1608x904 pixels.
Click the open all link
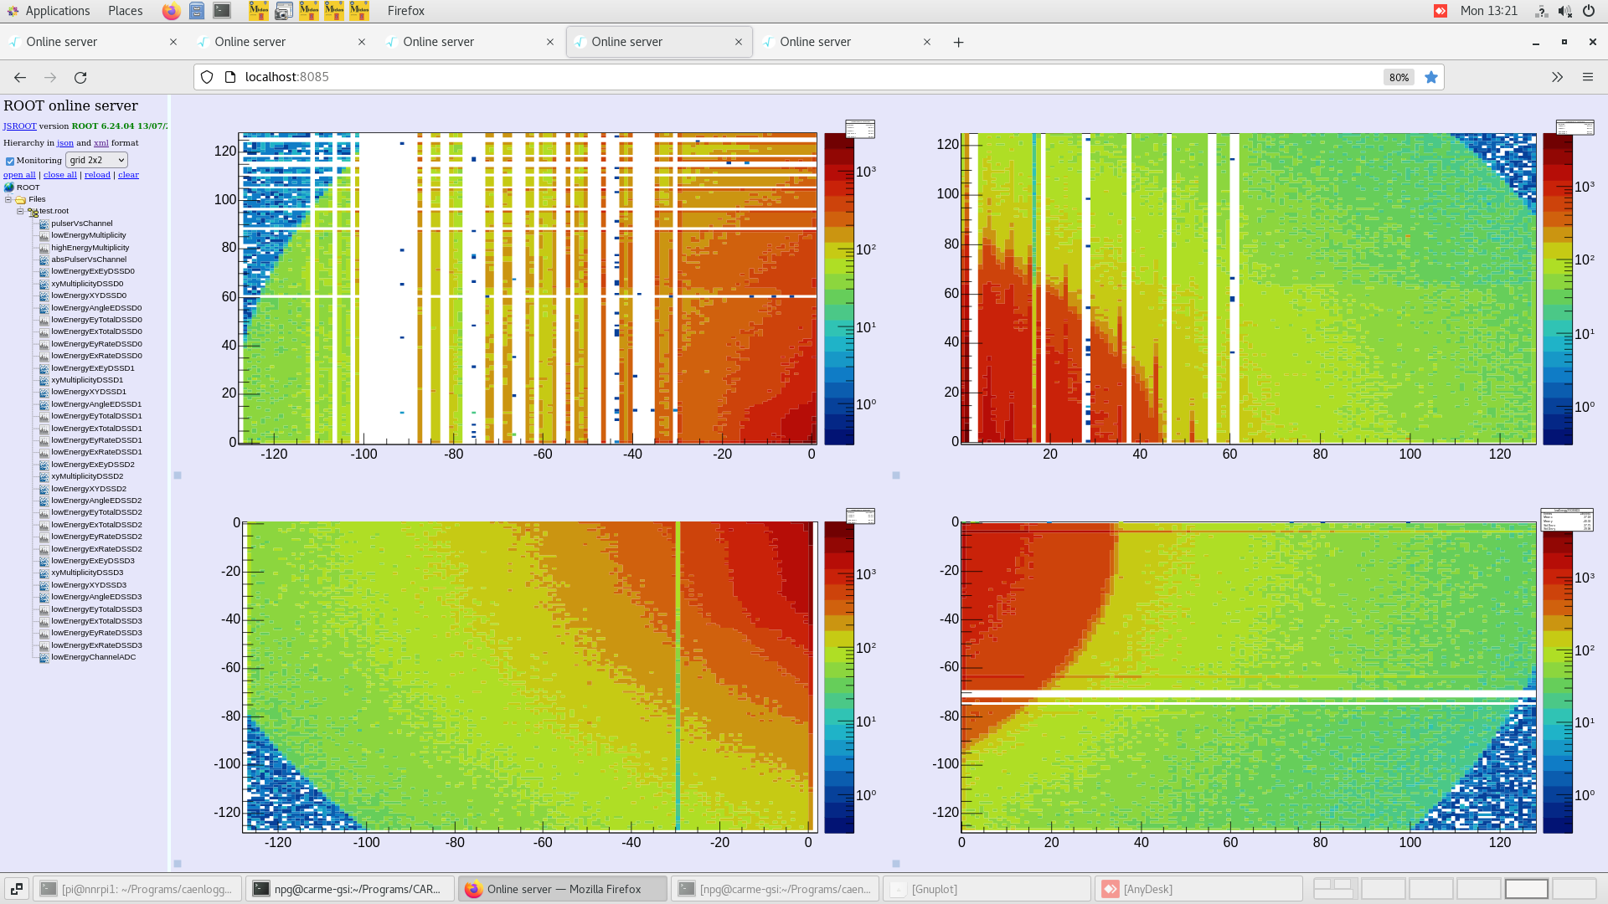18,174
